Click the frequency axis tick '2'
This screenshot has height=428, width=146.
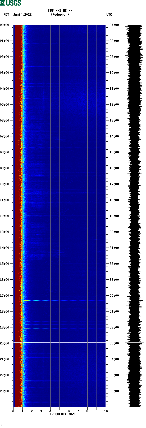click(x=32, y=411)
